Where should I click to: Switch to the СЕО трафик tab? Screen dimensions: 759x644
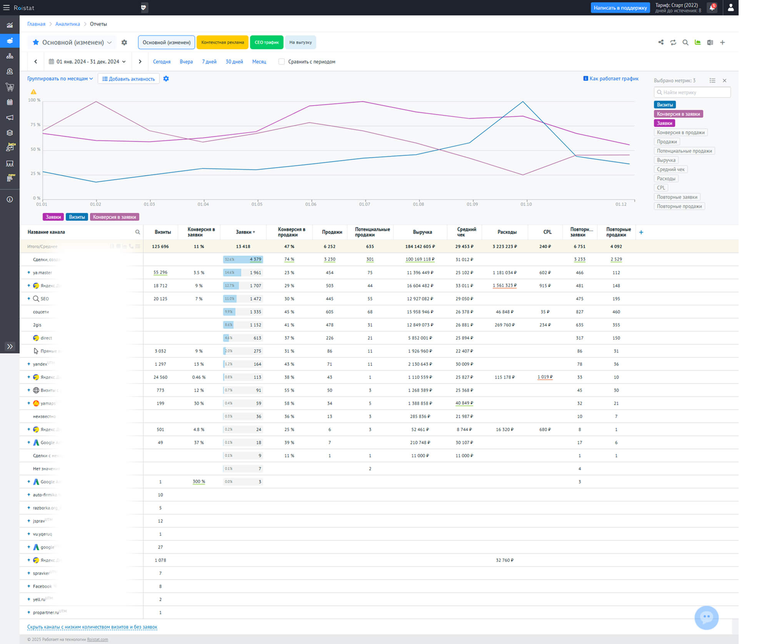(266, 42)
